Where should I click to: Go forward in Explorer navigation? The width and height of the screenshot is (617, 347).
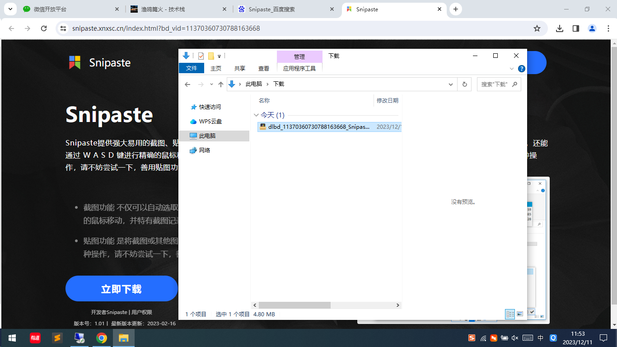[x=201, y=84]
